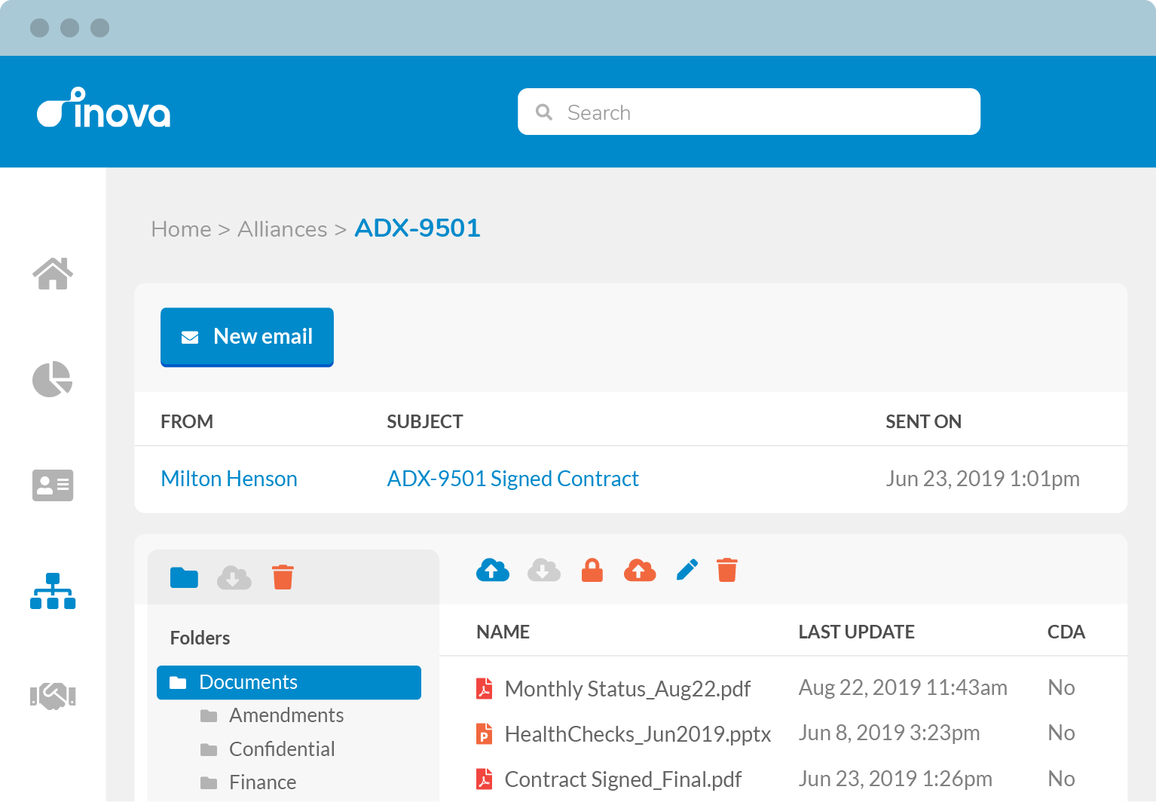Image resolution: width=1156 pixels, height=802 pixels.
Task: Open Contract Signed_Final.pdf
Action: tap(623, 779)
